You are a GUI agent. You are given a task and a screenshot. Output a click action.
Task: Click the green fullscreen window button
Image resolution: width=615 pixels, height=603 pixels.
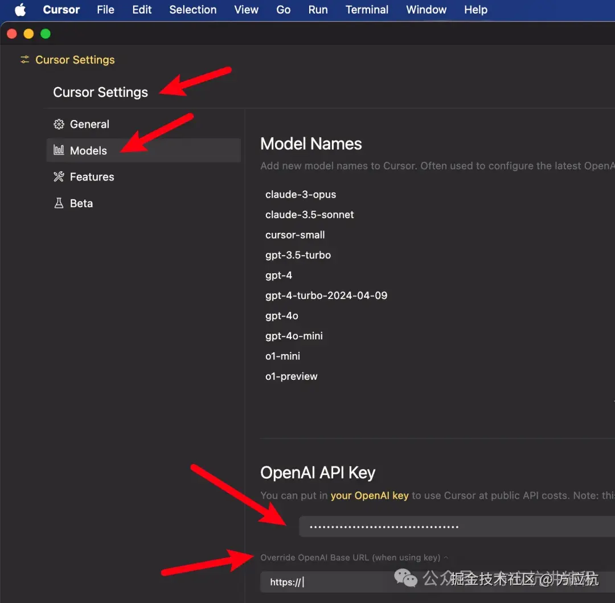coord(46,34)
